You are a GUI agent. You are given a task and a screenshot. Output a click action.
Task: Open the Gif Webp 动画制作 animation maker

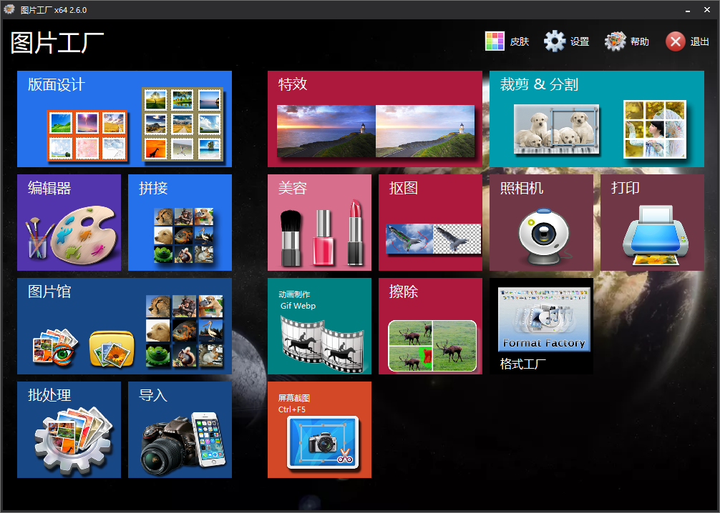click(x=319, y=326)
